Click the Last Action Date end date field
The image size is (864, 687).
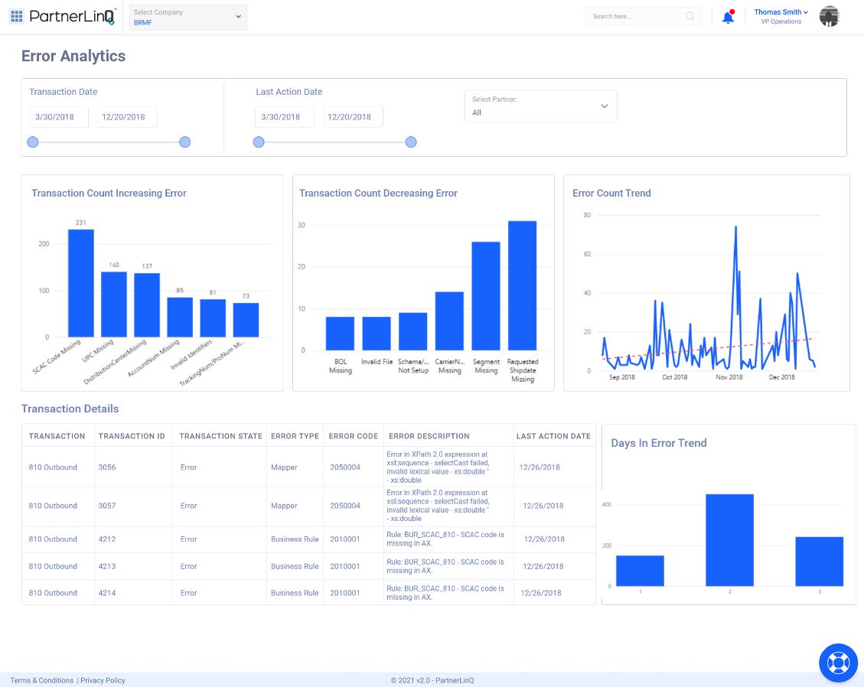[x=353, y=117]
